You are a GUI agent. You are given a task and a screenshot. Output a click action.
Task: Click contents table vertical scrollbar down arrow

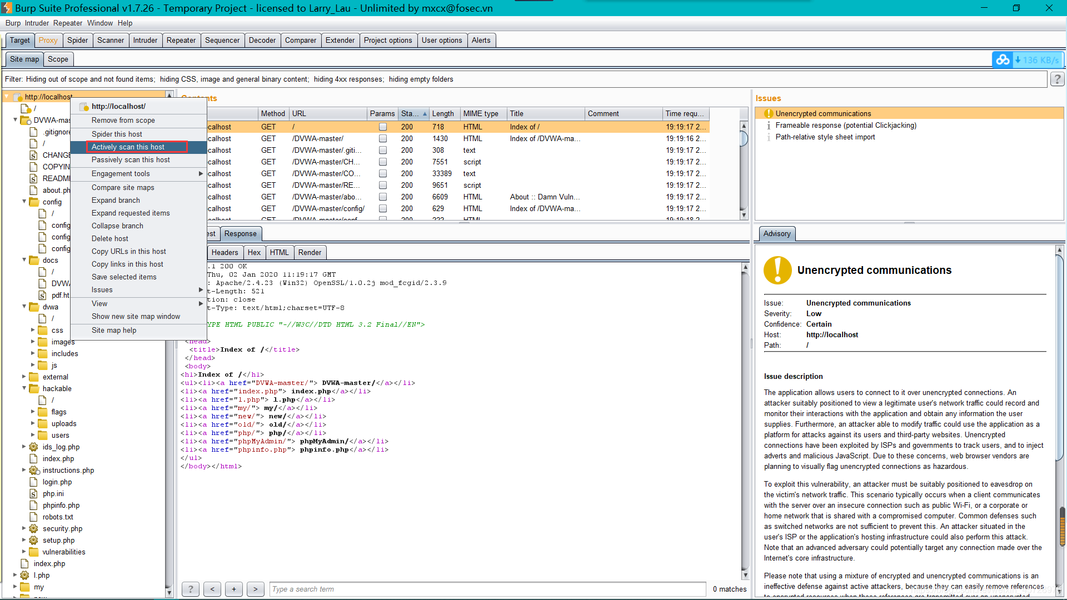point(744,215)
